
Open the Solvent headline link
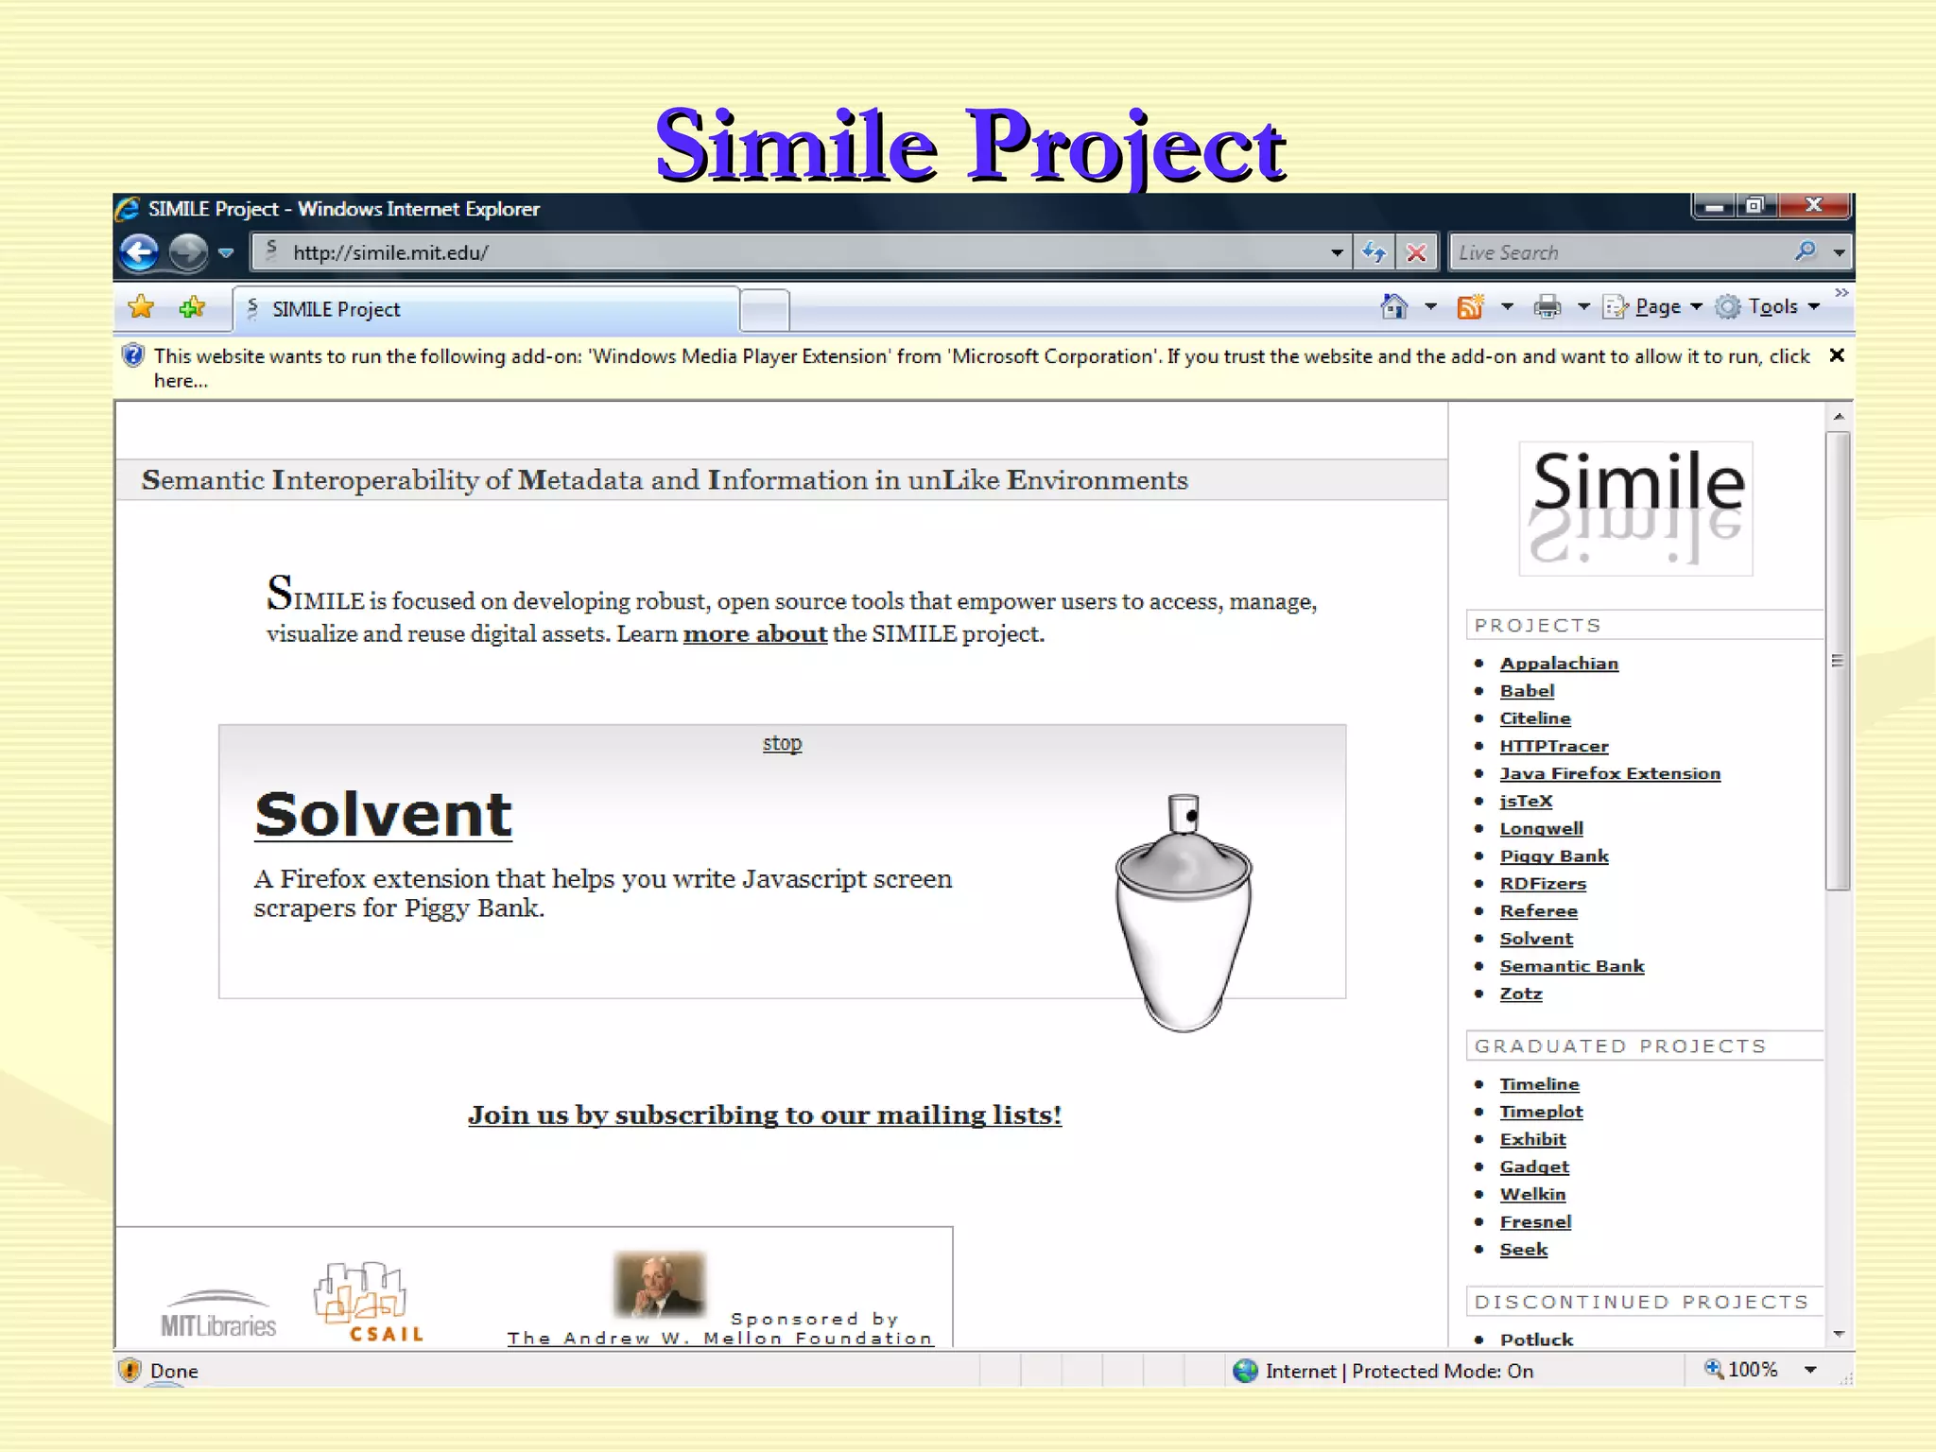pos(383,814)
